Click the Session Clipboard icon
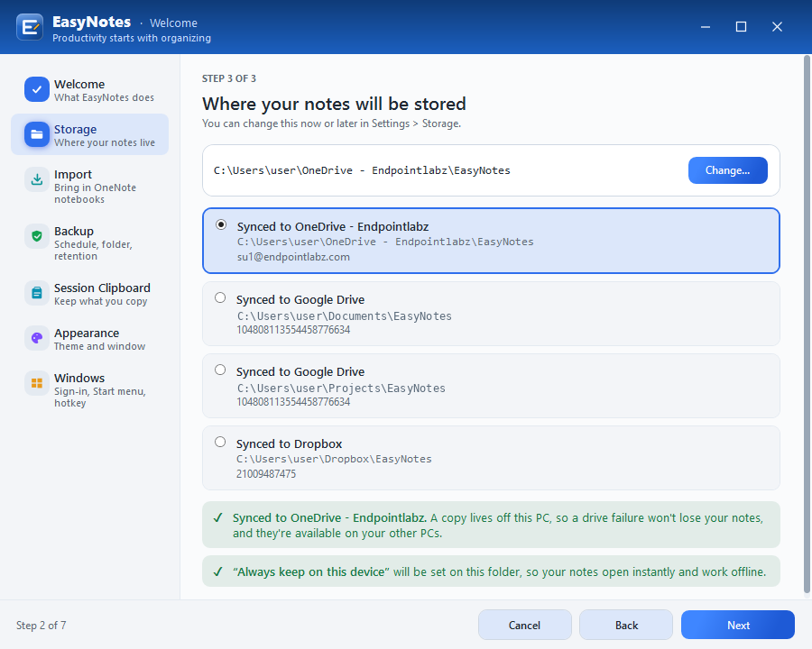This screenshot has width=812, height=649. pyautogui.click(x=37, y=293)
